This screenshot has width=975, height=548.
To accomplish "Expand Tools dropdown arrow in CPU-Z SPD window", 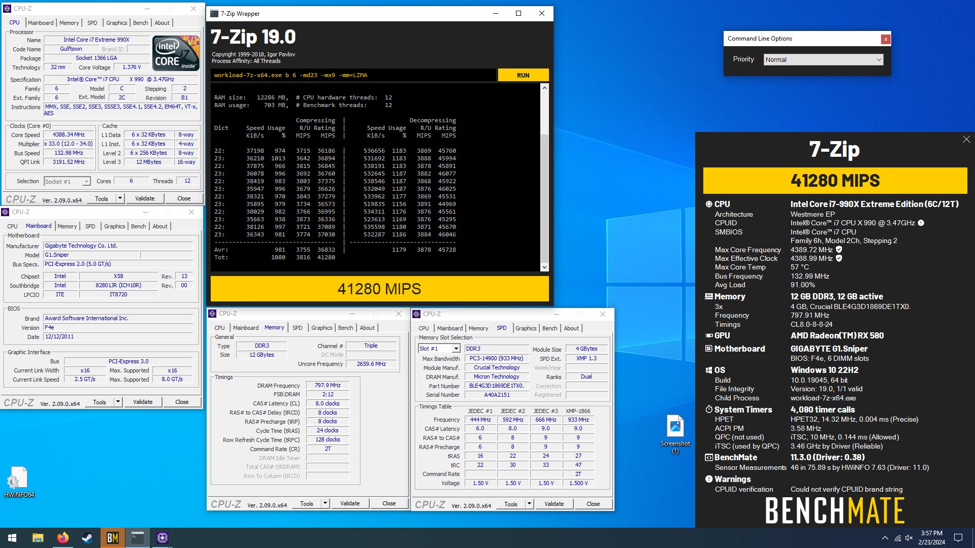I will tap(529, 504).
